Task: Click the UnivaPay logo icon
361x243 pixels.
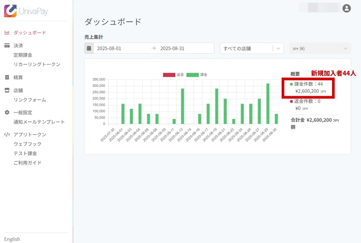Action: tap(10, 11)
